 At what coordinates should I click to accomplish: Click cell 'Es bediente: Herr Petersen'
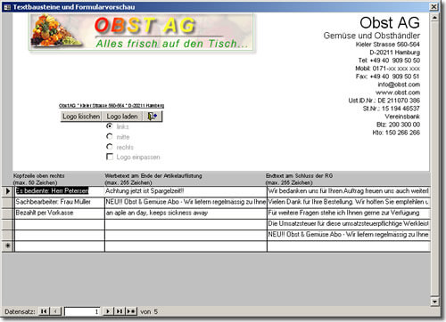coord(60,191)
